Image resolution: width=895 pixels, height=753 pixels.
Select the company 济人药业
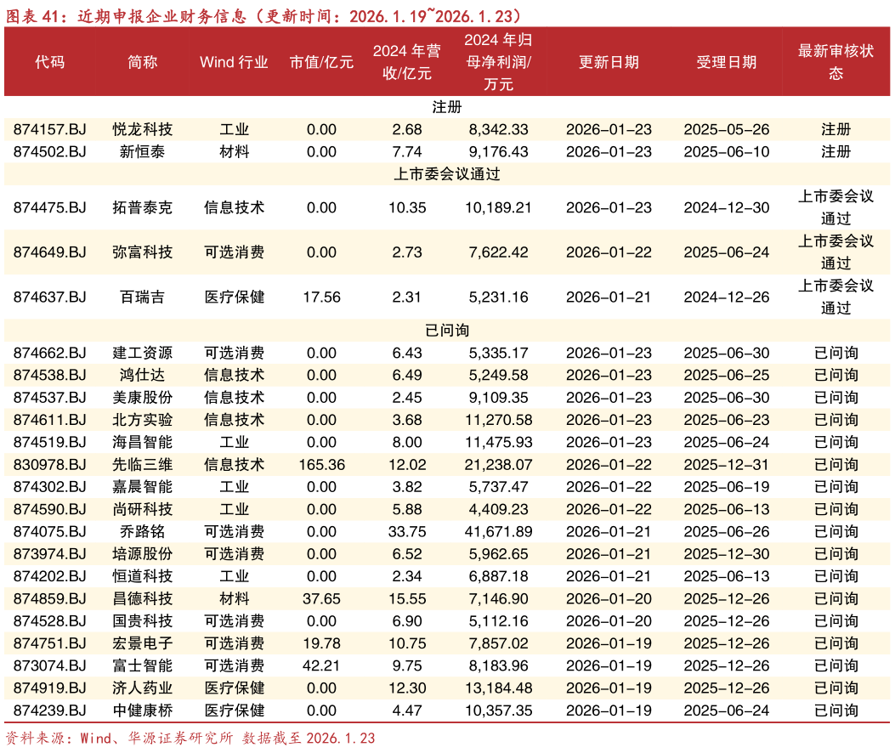[x=141, y=688]
